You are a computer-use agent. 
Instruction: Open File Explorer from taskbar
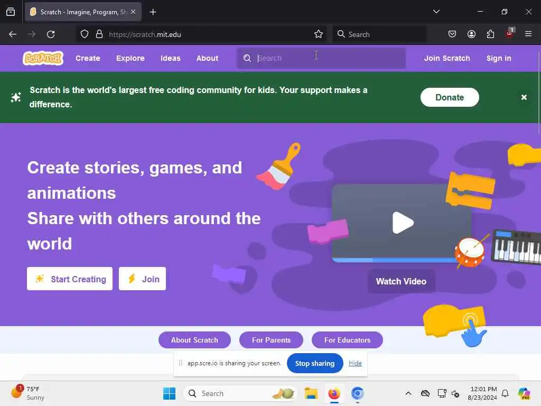click(x=311, y=393)
